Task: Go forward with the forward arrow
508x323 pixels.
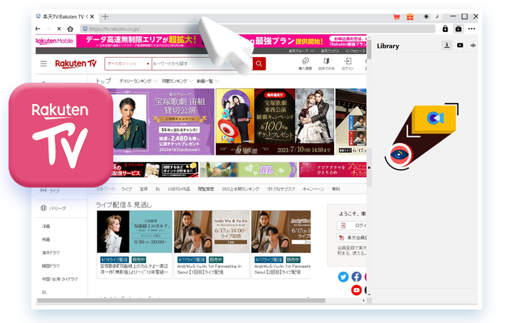Action: (x=48, y=29)
